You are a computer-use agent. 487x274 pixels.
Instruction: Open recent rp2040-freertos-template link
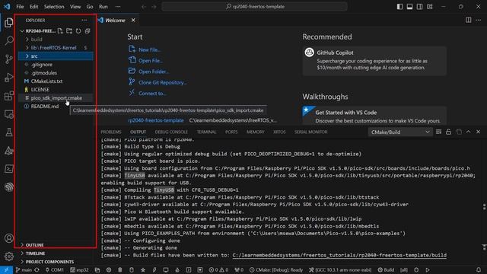156,120
